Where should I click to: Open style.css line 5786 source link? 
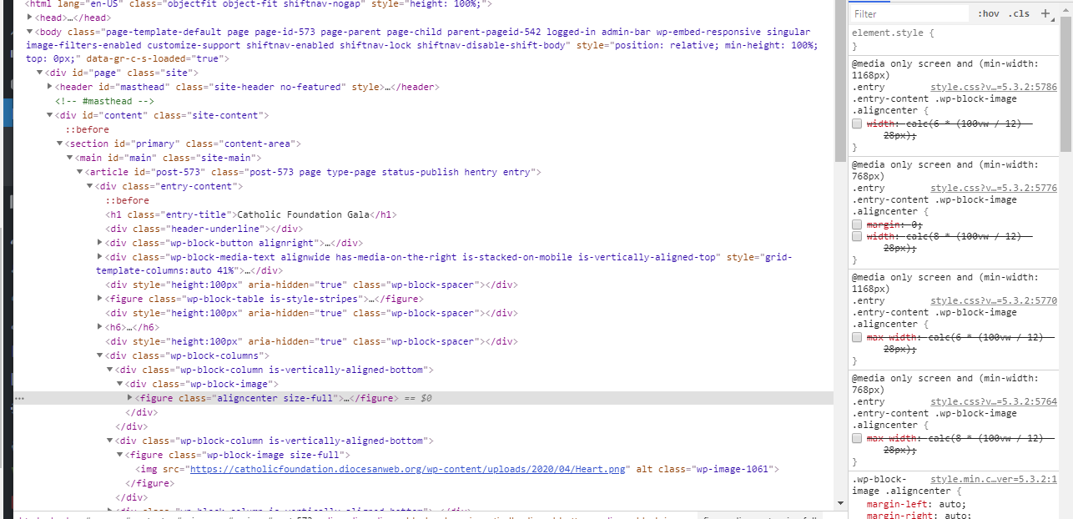coord(993,87)
